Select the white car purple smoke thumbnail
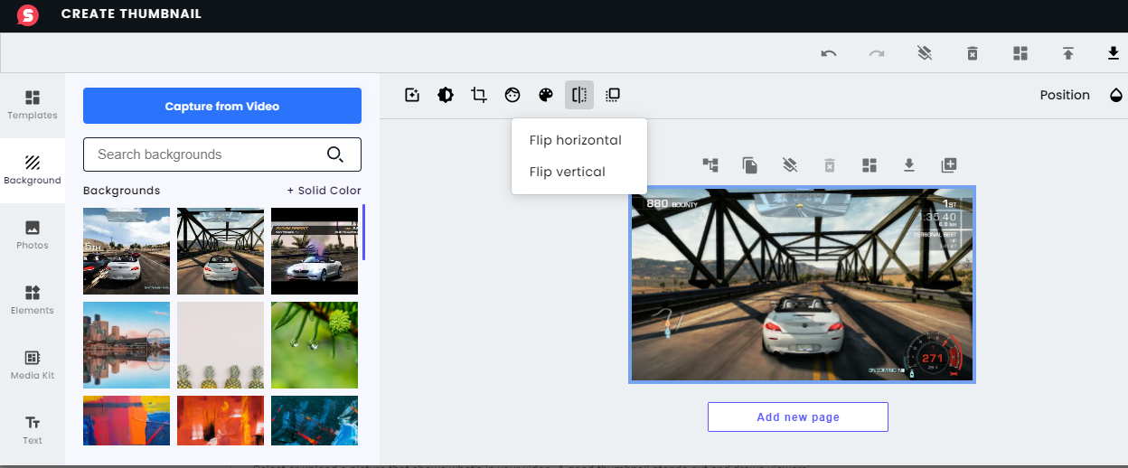This screenshot has width=1128, height=468. pos(315,251)
